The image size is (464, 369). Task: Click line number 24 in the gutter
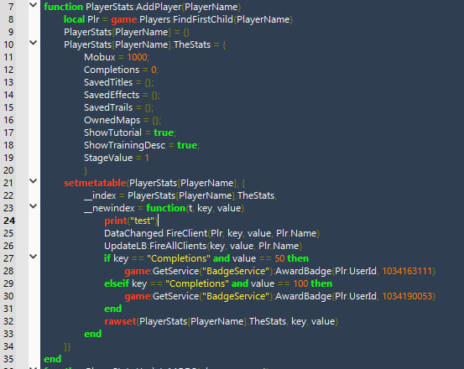(9, 221)
